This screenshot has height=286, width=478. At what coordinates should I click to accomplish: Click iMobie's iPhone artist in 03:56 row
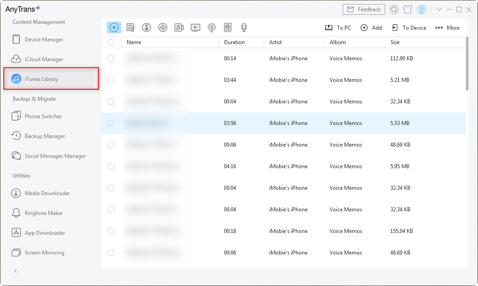[288, 123]
